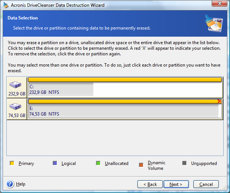Screen dimensions: 230x193
Task: Remove the red X selection mark on E:
Action: pyautogui.click(x=220, y=101)
